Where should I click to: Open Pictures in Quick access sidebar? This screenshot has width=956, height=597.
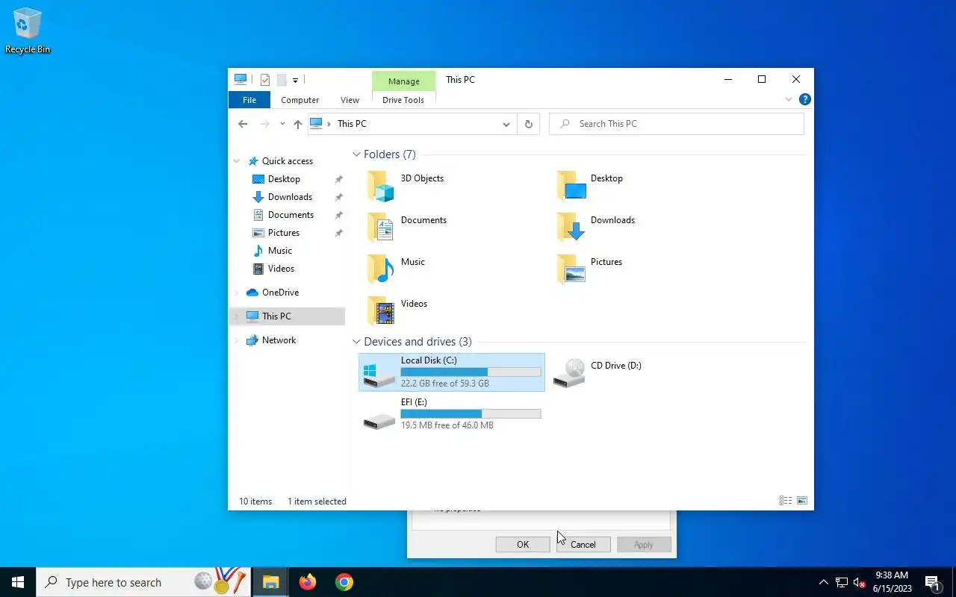pyautogui.click(x=284, y=233)
